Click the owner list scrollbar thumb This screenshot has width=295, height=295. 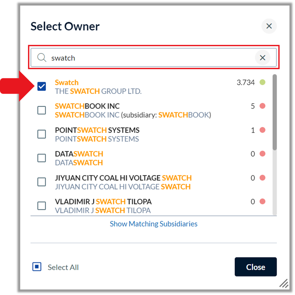tap(275, 112)
